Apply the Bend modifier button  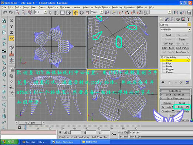click(168, 35)
